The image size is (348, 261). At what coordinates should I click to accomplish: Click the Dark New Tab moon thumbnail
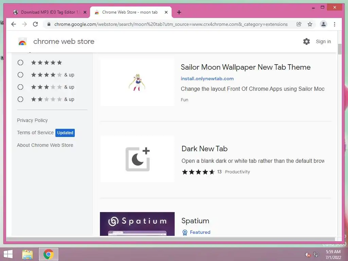click(137, 159)
